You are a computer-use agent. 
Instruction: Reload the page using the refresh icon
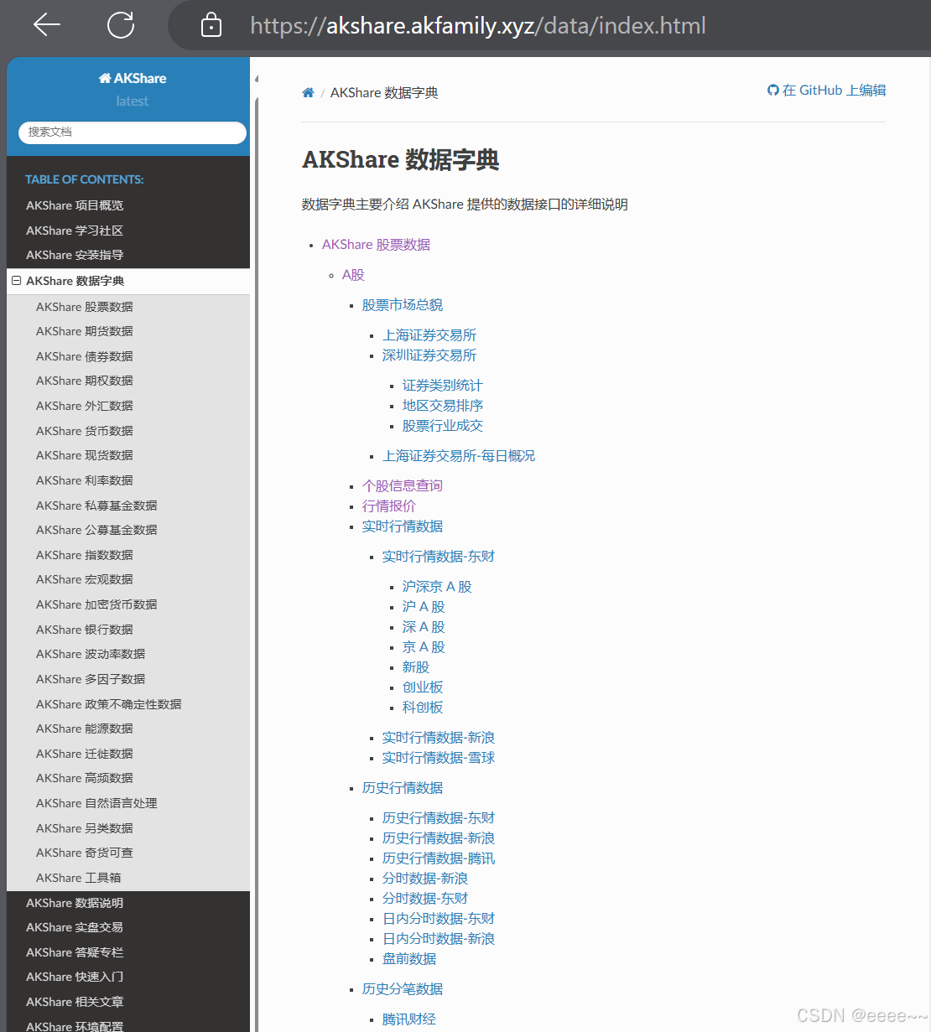coord(120,25)
